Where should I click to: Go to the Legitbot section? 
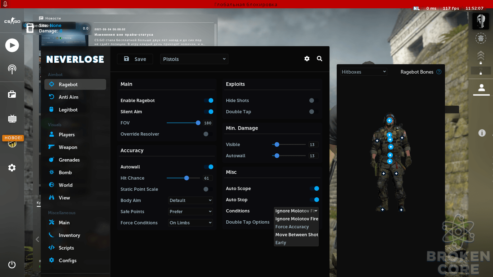75,110
